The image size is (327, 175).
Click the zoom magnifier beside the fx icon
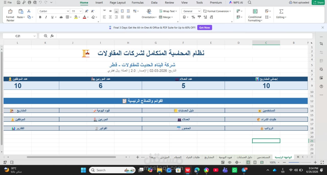click(45, 36)
